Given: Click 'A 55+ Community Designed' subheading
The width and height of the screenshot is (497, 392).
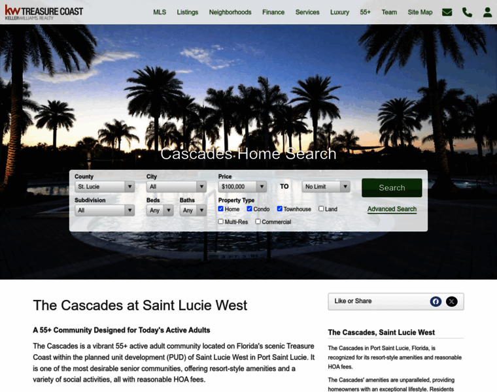Looking at the screenshot, I should click(122, 330).
